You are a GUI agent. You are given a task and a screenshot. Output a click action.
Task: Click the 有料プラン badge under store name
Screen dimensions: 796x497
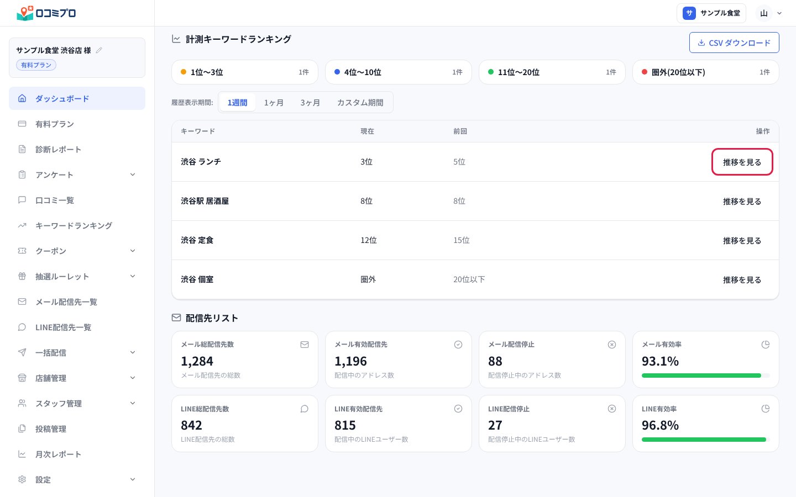(x=36, y=65)
